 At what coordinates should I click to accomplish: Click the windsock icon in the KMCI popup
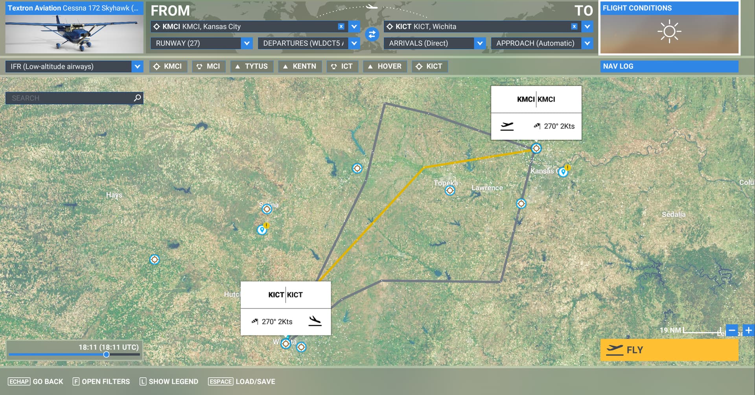(537, 126)
